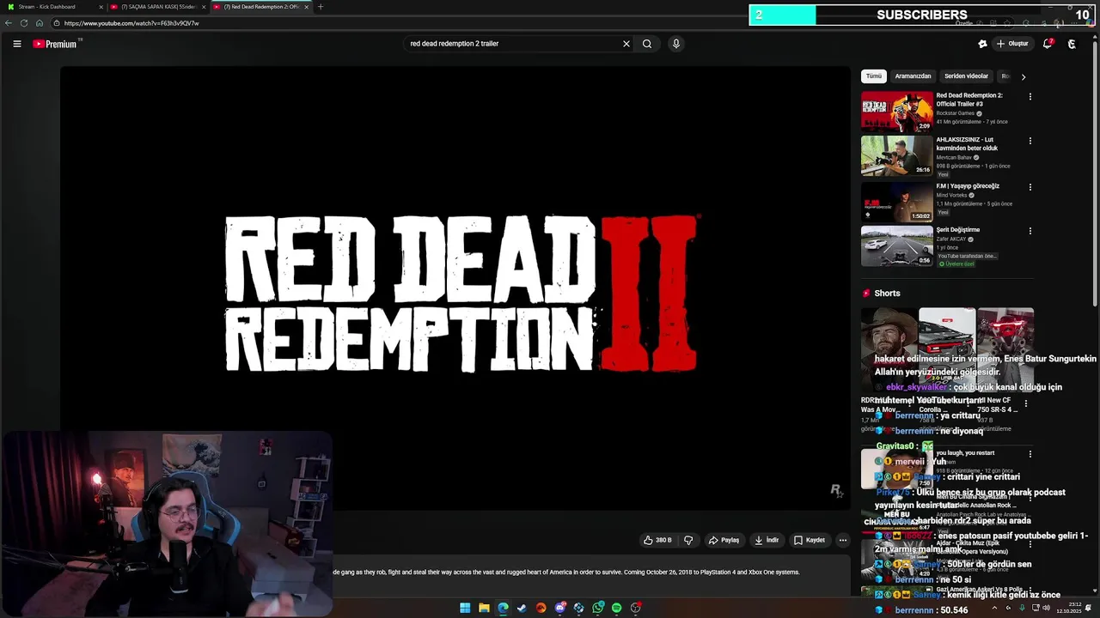This screenshot has width=1100, height=618.
Task: Open options menu for Şerit Değiştirme
Action: click(1030, 231)
